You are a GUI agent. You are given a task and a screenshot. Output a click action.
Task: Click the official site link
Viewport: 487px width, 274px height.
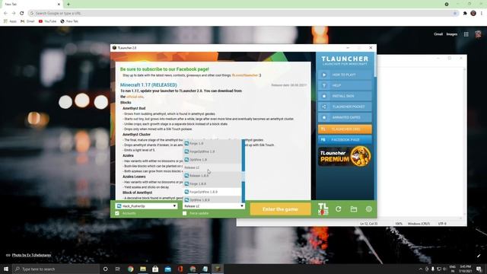[135, 97]
